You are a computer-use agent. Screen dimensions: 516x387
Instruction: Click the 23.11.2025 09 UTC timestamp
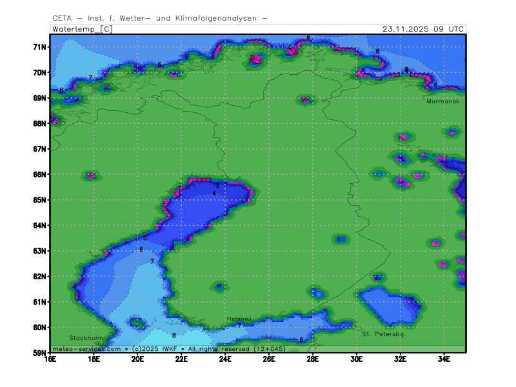(x=422, y=30)
